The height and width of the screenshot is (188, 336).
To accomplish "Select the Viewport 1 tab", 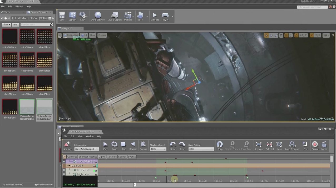I will coord(67,28).
